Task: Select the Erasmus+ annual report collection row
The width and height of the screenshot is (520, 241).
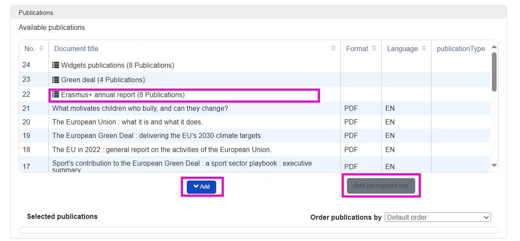Action: coord(123,95)
